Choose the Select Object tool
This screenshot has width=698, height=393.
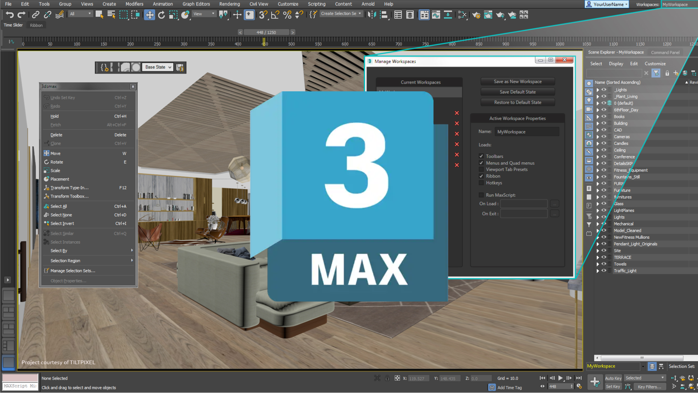click(x=99, y=15)
